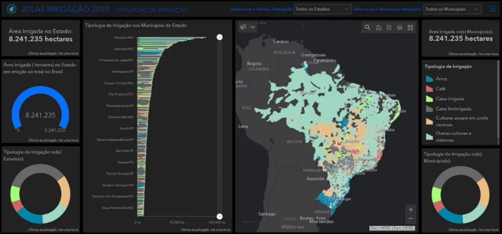The height and width of the screenshot is (234, 502).
Task: Open the Todos os Municípios dropdown
Action: 452,9
